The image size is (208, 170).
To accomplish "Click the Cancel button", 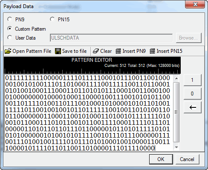I will tap(187, 159).
